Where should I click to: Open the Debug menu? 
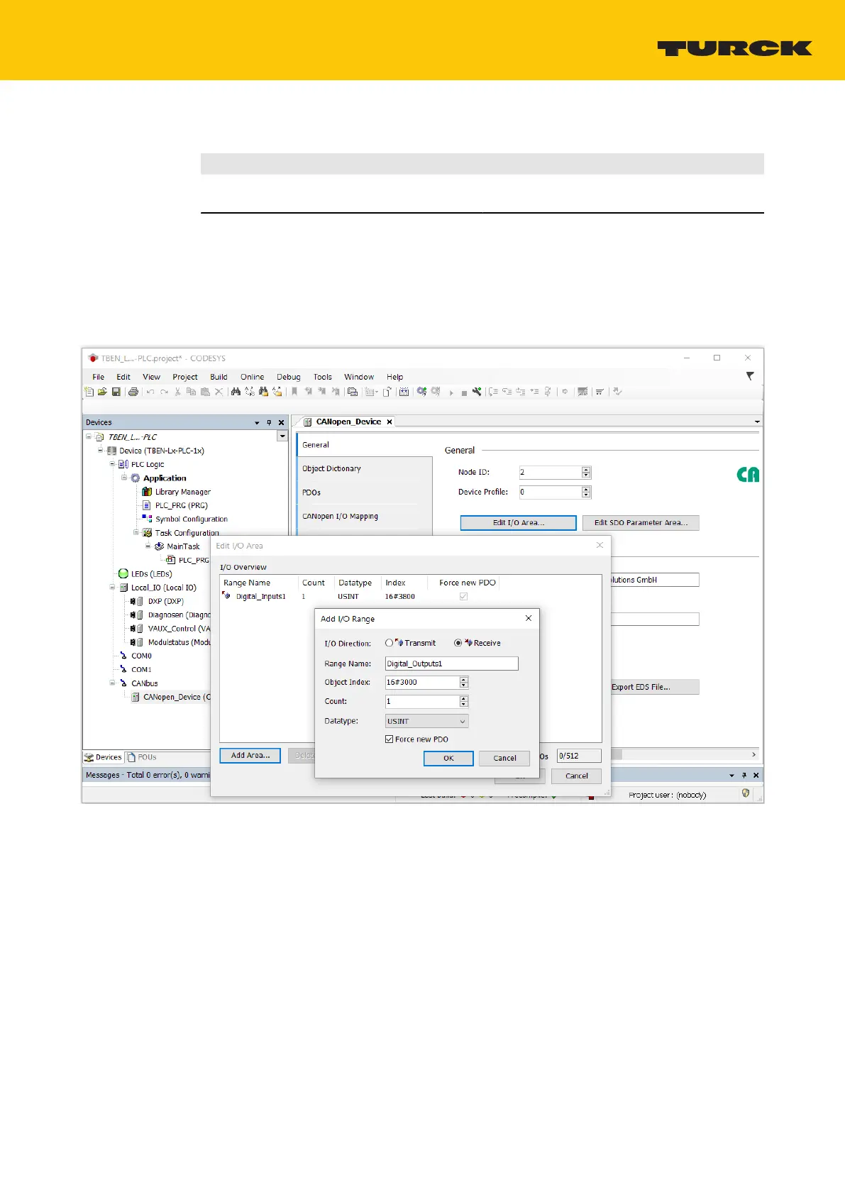click(x=289, y=377)
